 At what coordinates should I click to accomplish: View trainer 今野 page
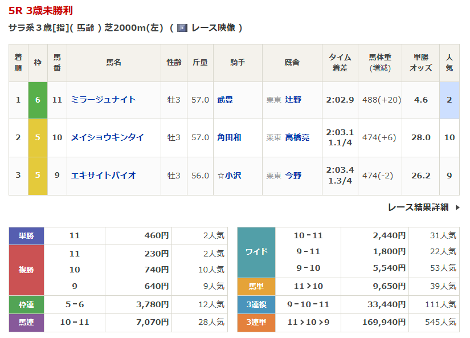(x=293, y=176)
